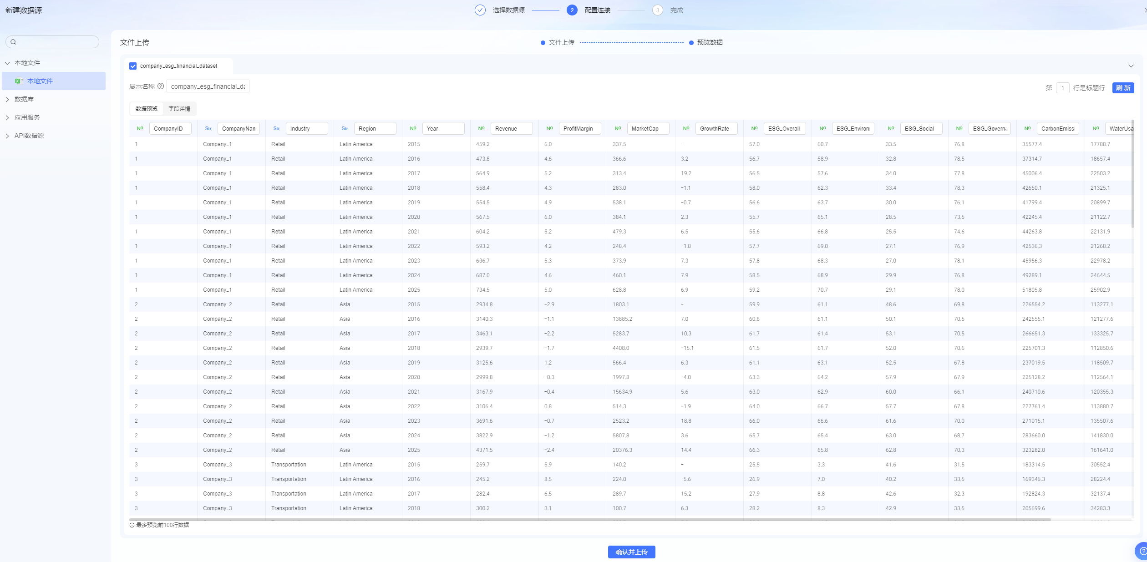Click the Str. type icon for CompanyName
The image size is (1147, 562).
point(208,128)
